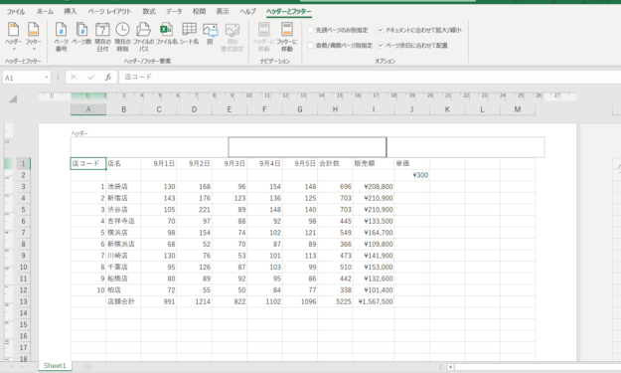Click cell containing 店舗合計
The height and width of the screenshot is (373, 621).
click(x=123, y=301)
